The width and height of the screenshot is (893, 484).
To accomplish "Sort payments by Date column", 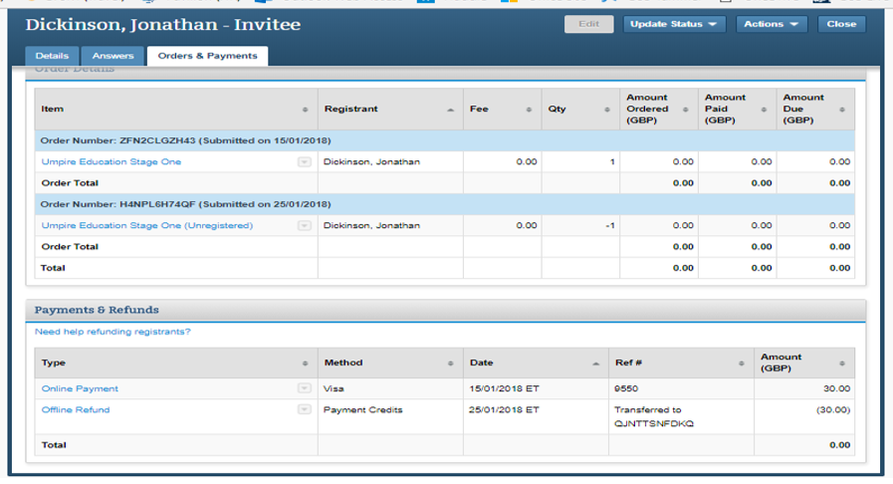I will pos(536,363).
